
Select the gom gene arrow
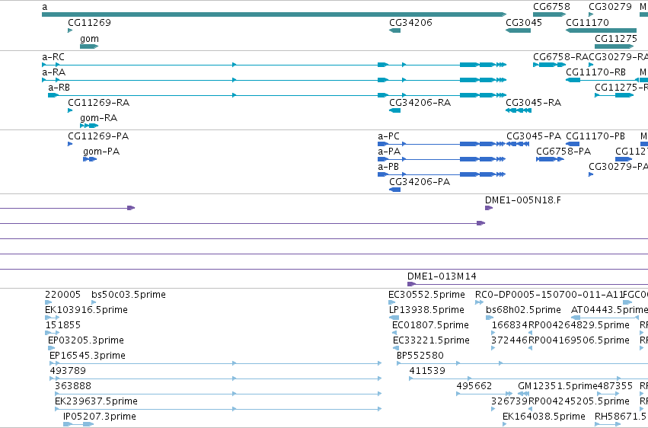point(89,46)
